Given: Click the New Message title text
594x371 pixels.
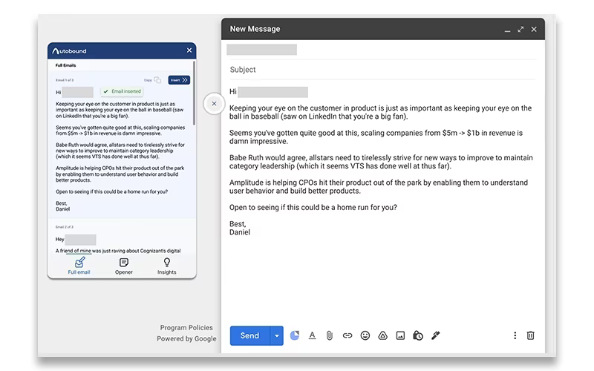Looking at the screenshot, I should pos(255,29).
